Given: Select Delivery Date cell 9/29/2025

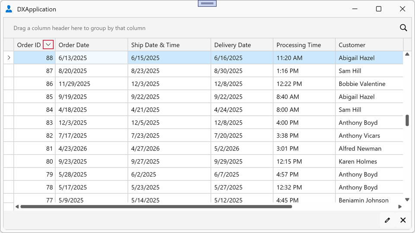Looking at the screenshot, I should (x=242, y=161).
